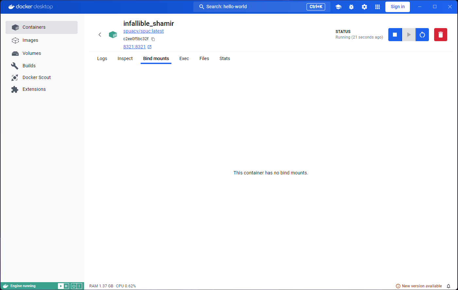
Task: Open the spuacv/spuc:latest image link
Action: point(143,31)
